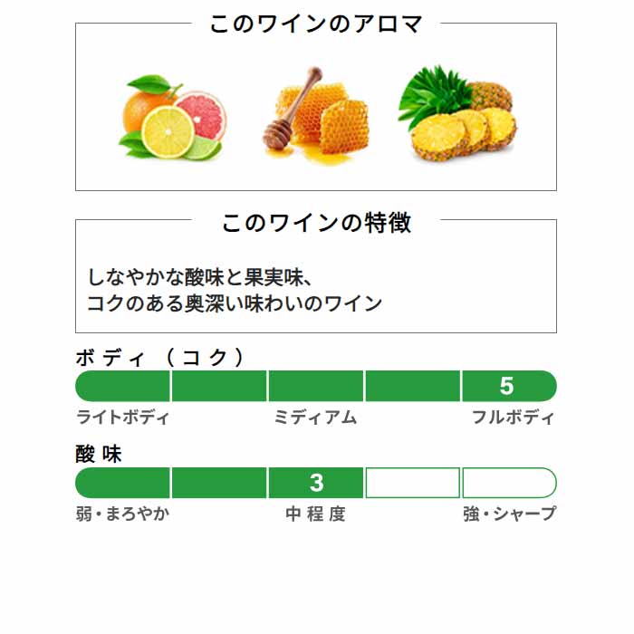Click the pineapple aroma image
The width and height of the screenshot is (634, 634).
(x=456, y=113)
